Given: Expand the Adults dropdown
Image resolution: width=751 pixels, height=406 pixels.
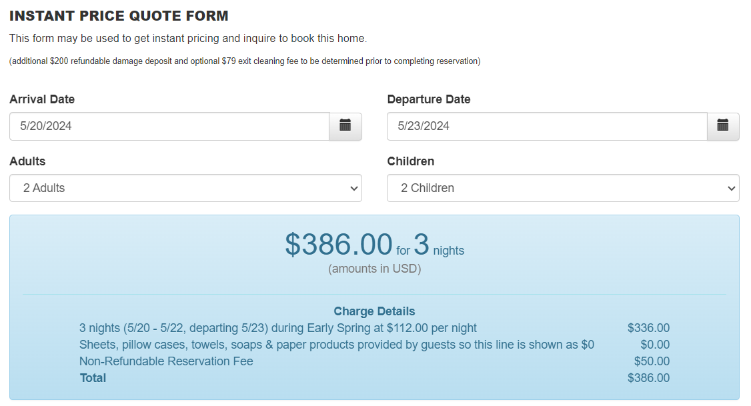Looking at the screenshot, I should (185, 188).
